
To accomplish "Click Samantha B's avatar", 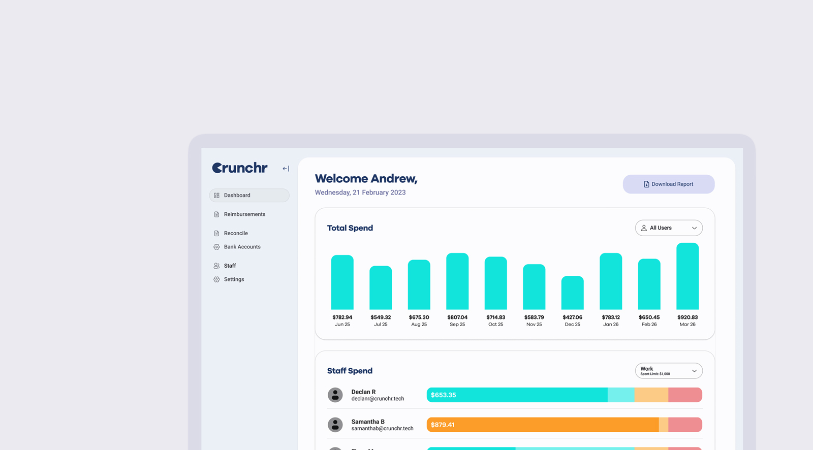I will coord(335,425).
